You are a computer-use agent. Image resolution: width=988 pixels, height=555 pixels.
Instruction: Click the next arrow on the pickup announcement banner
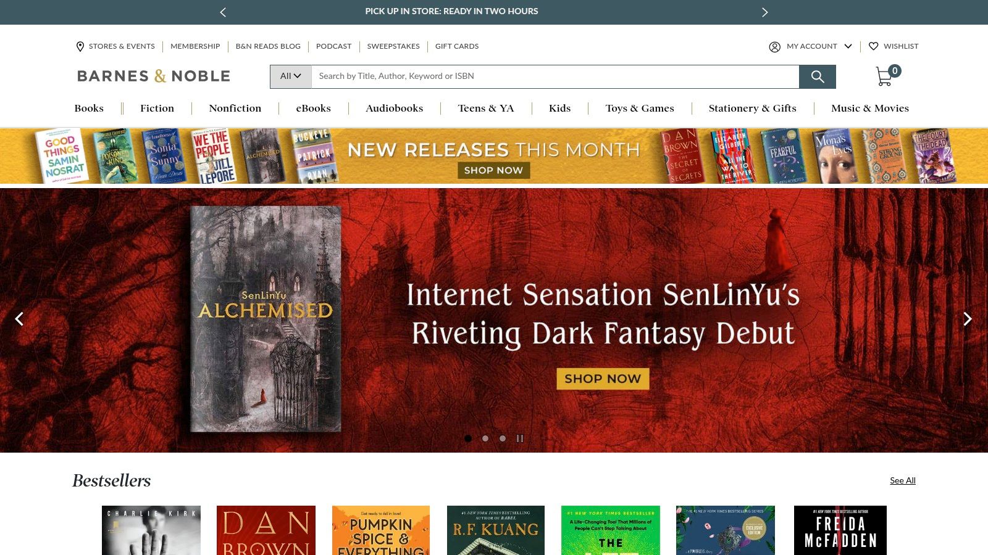(765, 12)
